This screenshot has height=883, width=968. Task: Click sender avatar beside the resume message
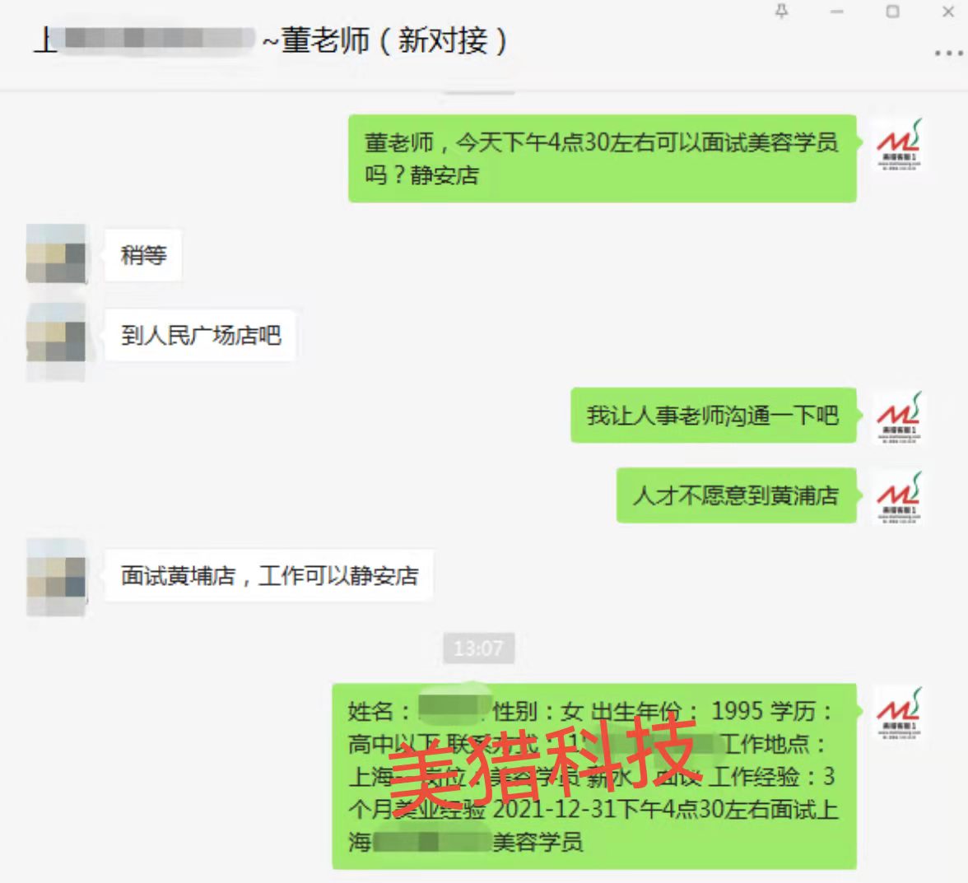(899, 713)
